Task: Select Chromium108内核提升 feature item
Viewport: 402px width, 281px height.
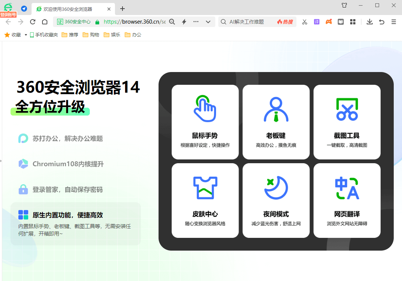Action: 62,164
